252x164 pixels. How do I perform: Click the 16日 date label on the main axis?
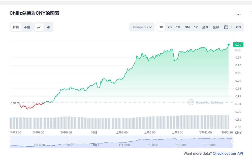(94, 132)
